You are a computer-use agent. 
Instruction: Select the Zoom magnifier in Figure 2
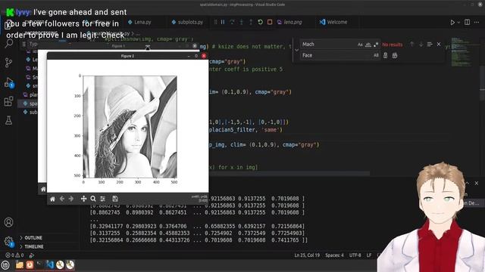93,199
